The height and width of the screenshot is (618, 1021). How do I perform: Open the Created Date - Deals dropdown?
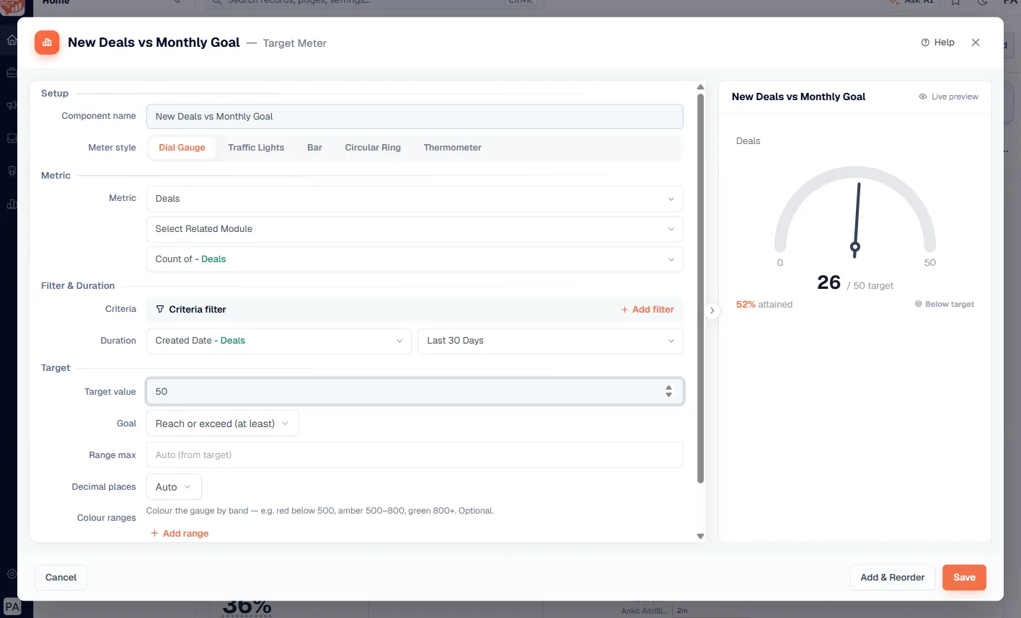tap(279, 341)
